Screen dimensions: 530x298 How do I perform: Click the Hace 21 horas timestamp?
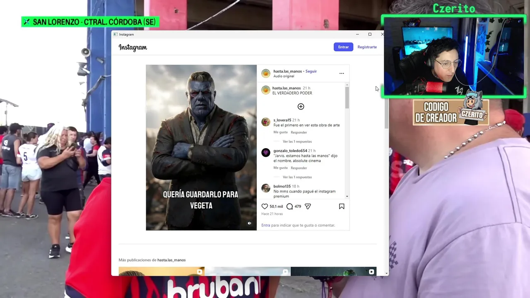272,214
